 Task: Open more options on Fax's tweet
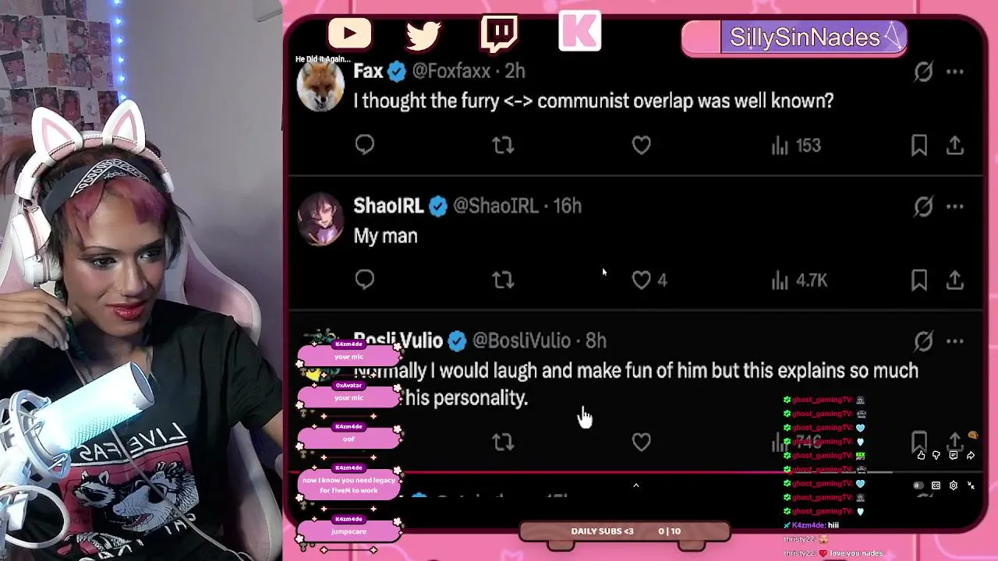point(955,72)
